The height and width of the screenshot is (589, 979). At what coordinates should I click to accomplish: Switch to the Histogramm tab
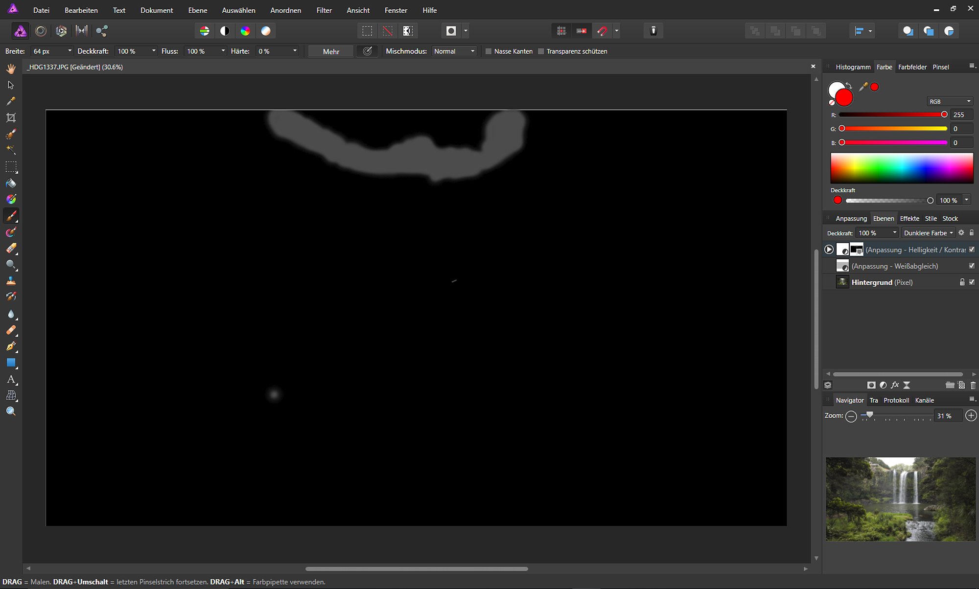(853, 67)
